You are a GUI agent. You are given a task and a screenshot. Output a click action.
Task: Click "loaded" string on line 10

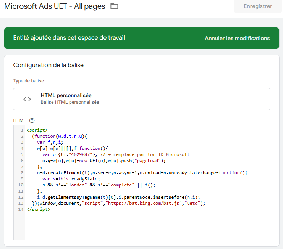(x=76, y=185)
